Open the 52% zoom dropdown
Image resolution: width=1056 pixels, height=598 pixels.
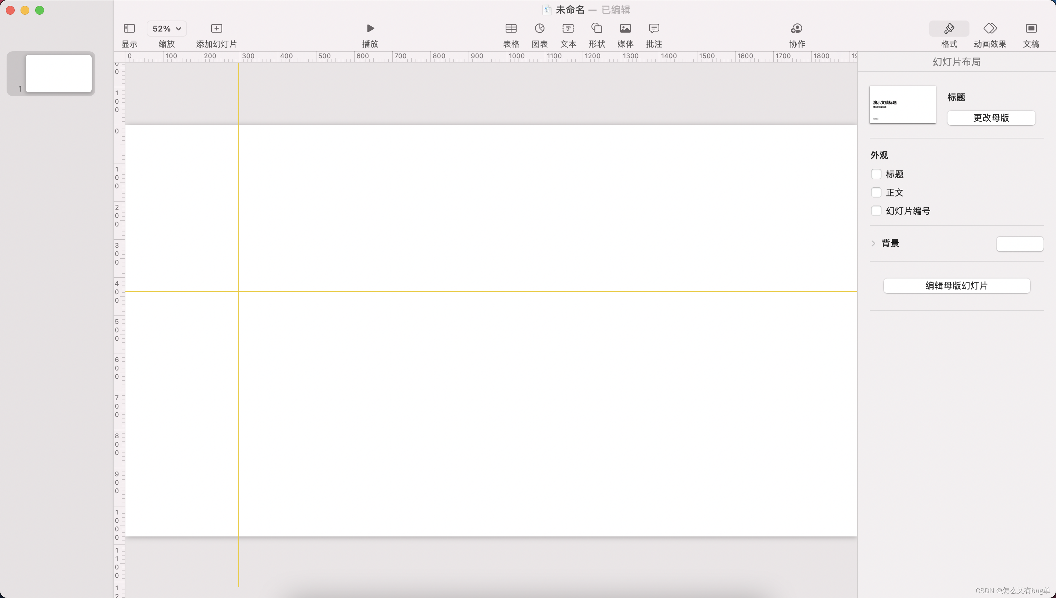(166, 28)
